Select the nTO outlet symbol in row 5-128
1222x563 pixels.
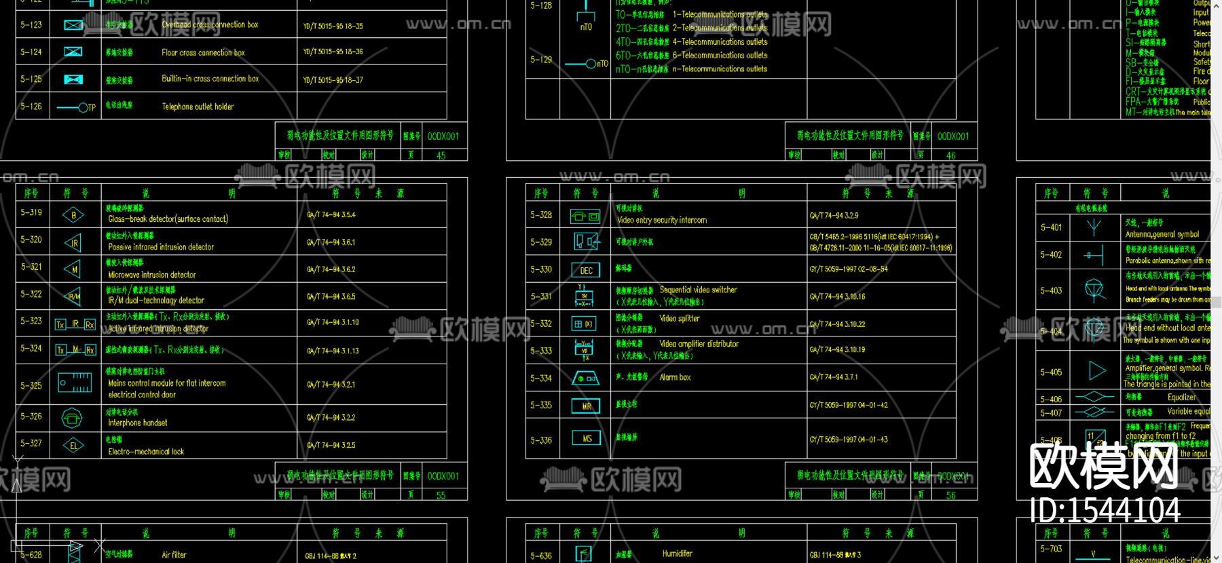(586, 15)
